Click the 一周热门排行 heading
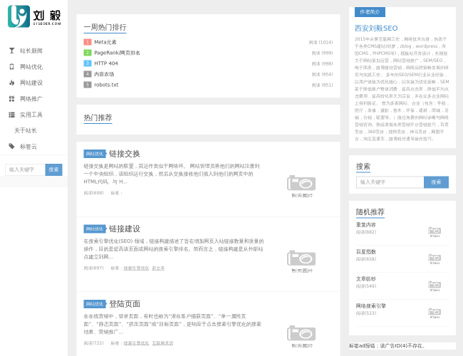463x356 pixels. coord(105,27)
